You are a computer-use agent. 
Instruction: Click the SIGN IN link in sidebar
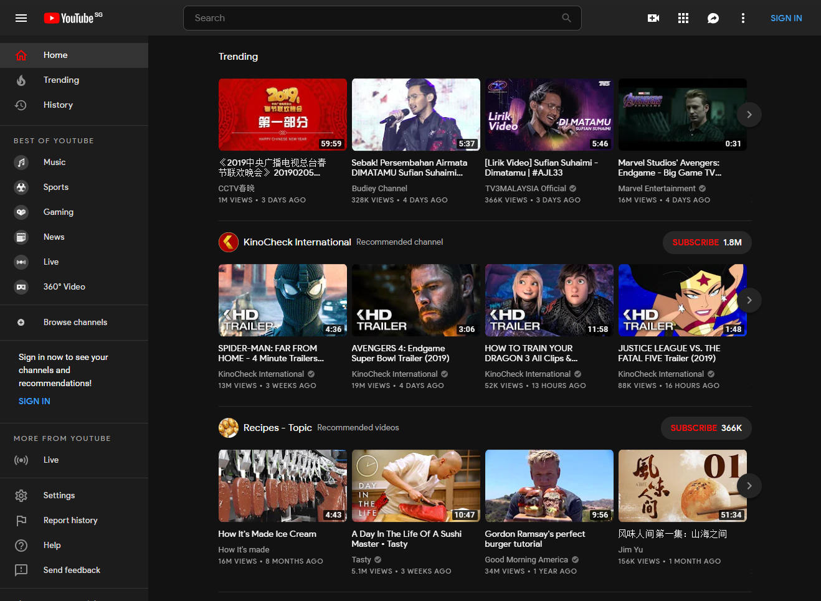click(x=34, y=401)
